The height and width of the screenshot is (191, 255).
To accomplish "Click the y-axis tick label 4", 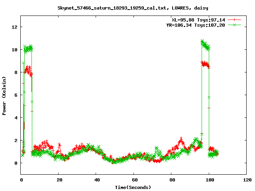I will coord(16,118).
